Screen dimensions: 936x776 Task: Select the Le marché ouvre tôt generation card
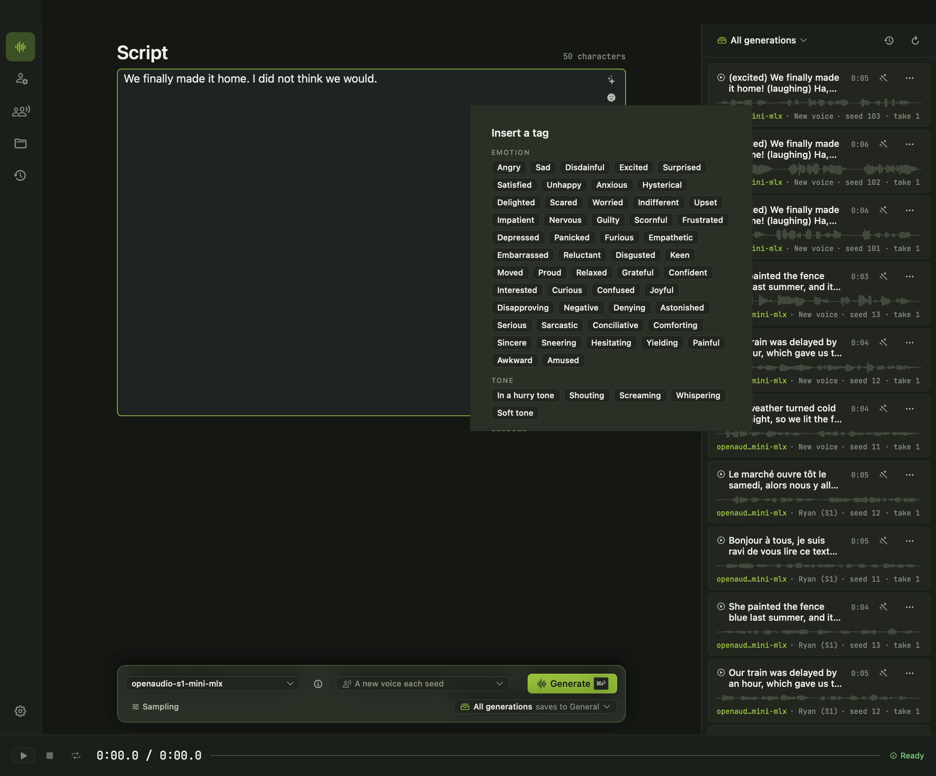pos(818,492)
